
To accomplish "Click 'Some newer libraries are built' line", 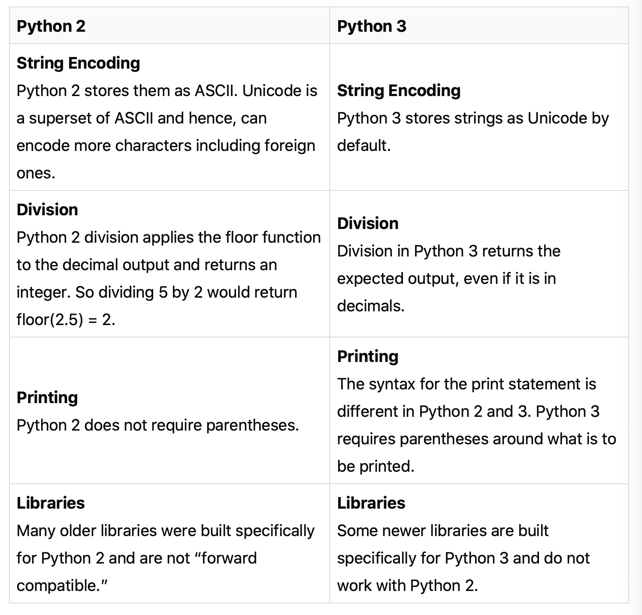I will point(442,531).
